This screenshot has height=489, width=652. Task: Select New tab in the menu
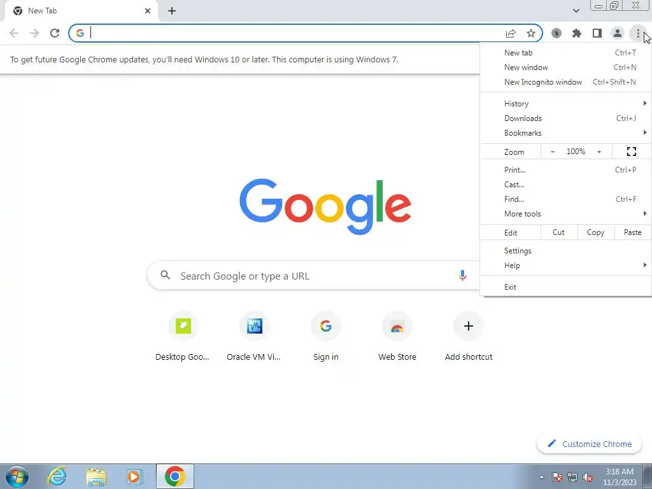point(566,53)
